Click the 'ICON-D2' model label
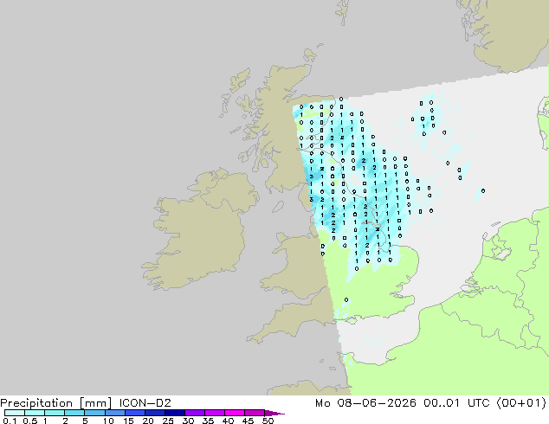 [x=145, y=403]
